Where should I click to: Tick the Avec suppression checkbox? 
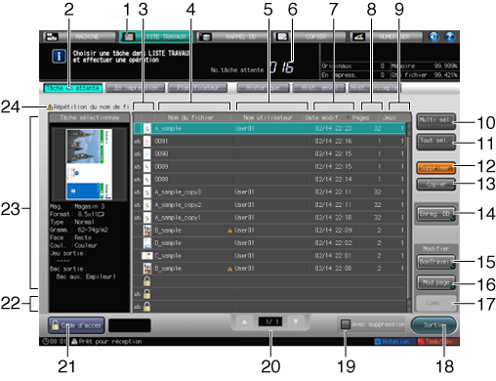346,324
